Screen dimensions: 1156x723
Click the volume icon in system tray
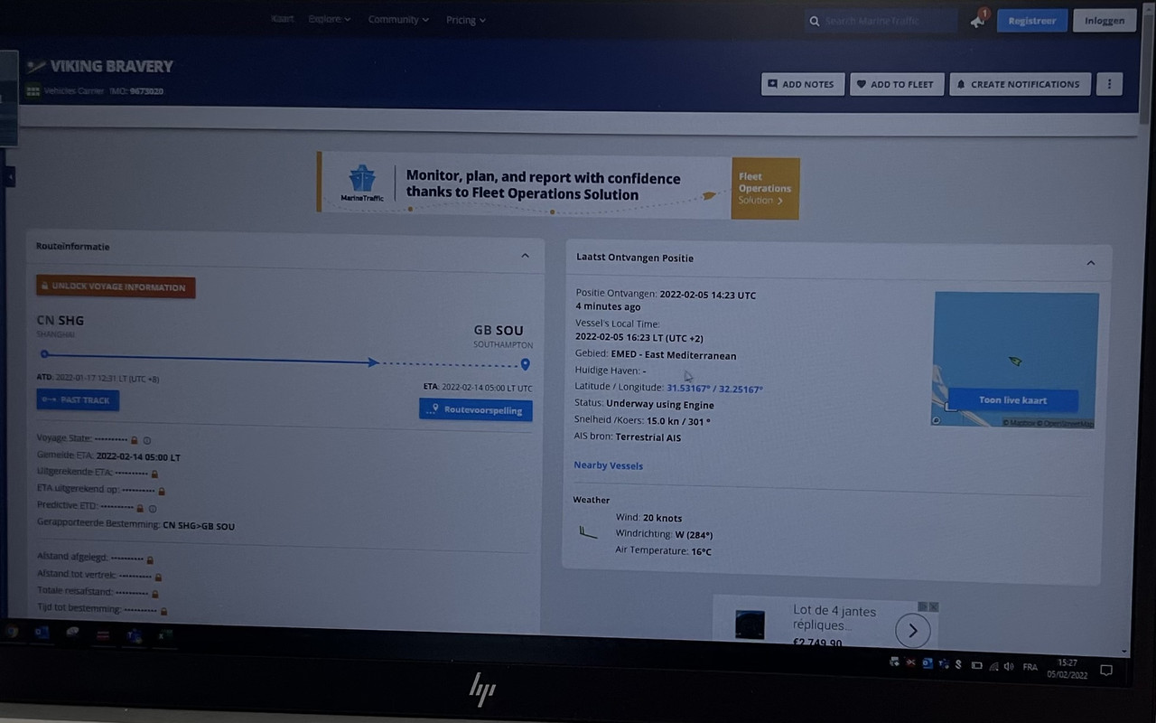pyautogui.click(x=1008, y=666)
